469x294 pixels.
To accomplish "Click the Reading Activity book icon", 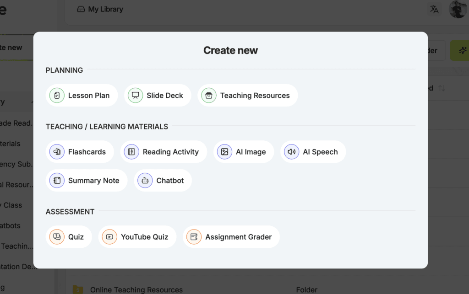I will pos(131,152).
